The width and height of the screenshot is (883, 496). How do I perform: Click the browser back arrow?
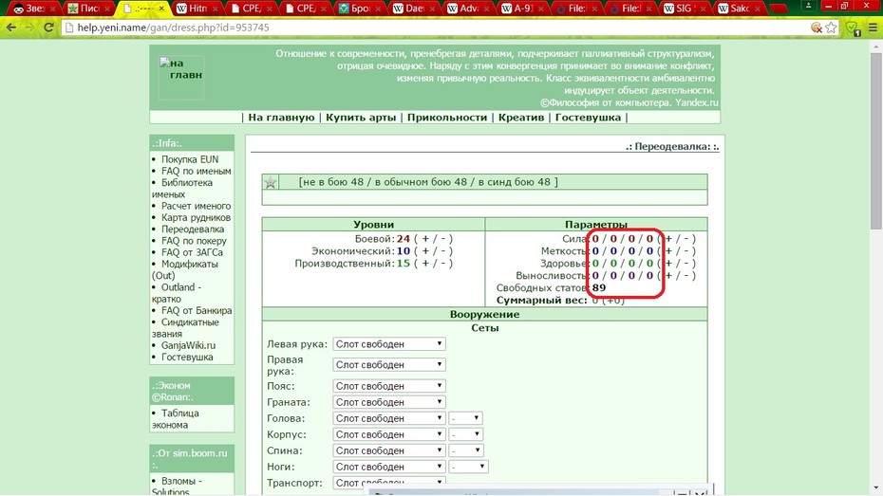11,27
